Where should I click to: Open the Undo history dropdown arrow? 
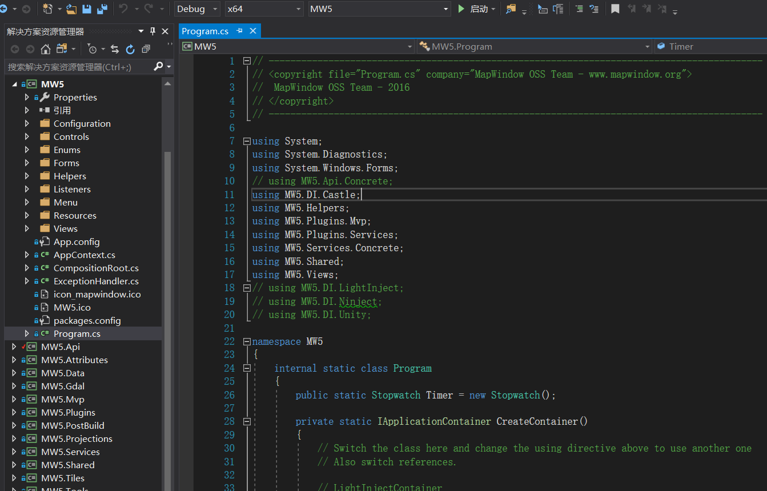(136, 9)
